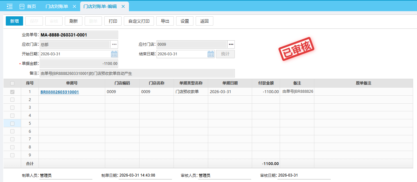The height and width of the screenshot is (182, 417).
Task: Close the 门店对账单 tab
Action: point(74,6)
